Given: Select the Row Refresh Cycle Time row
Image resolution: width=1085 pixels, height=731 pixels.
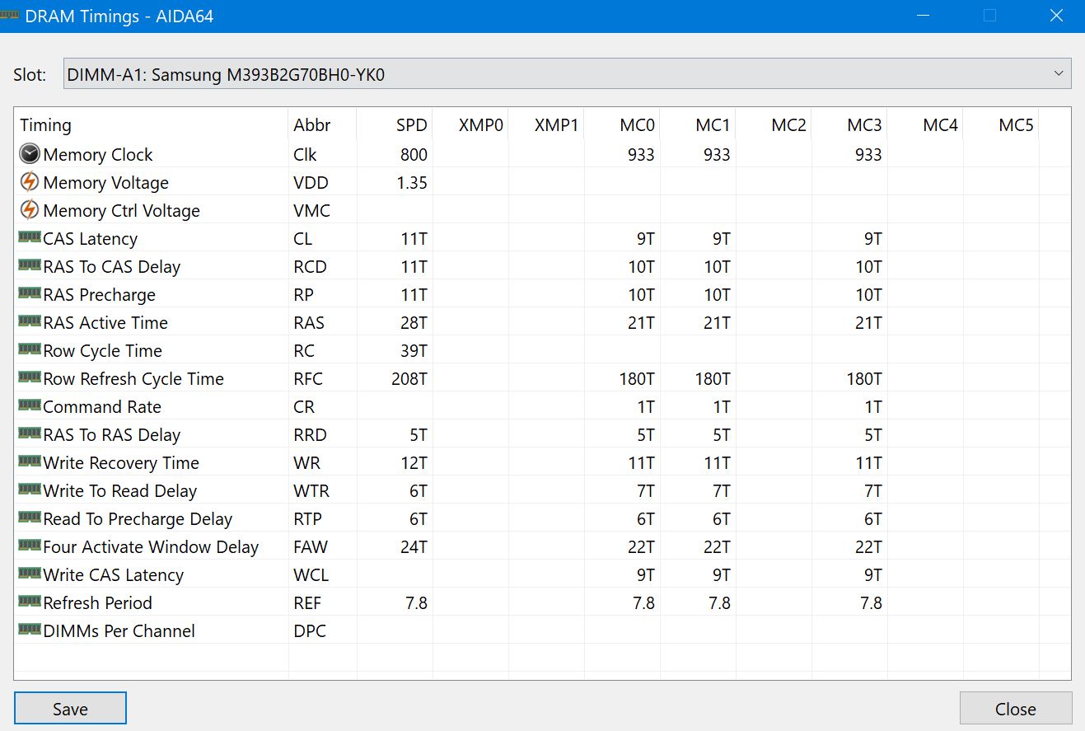Looking at the screenshot, I should coord(133,379).
